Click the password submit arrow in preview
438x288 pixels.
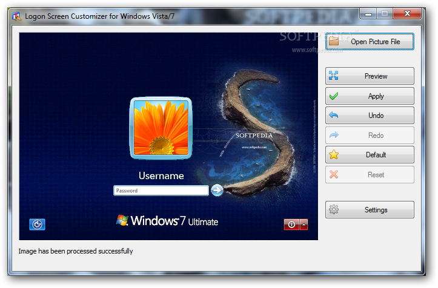click(x=217, y=191)
